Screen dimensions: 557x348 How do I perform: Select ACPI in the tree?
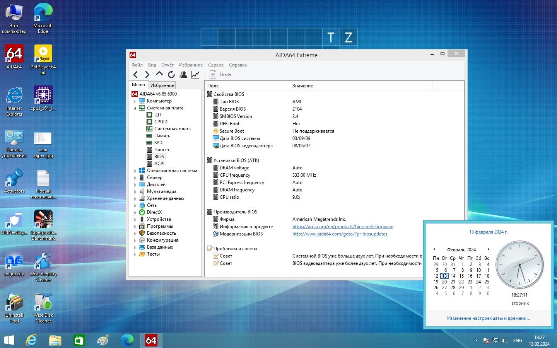[x=159, y=164]
